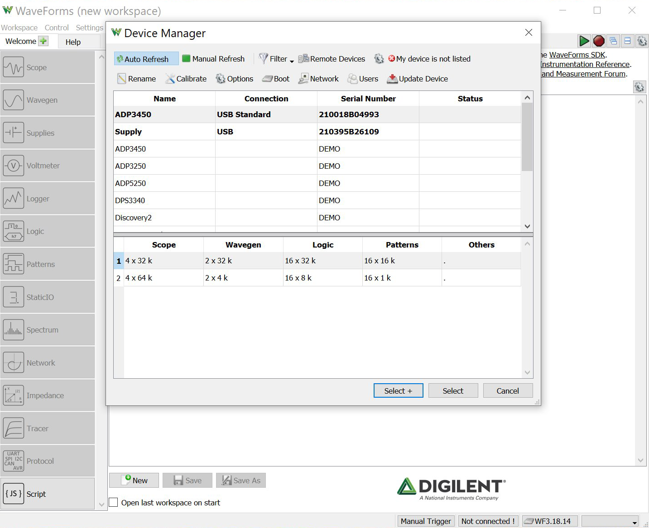Viewport: 649px width, 528px height.
Task: Choose configuration 2 with 4 x 64 k scope
Action: (x=317, y=278)
